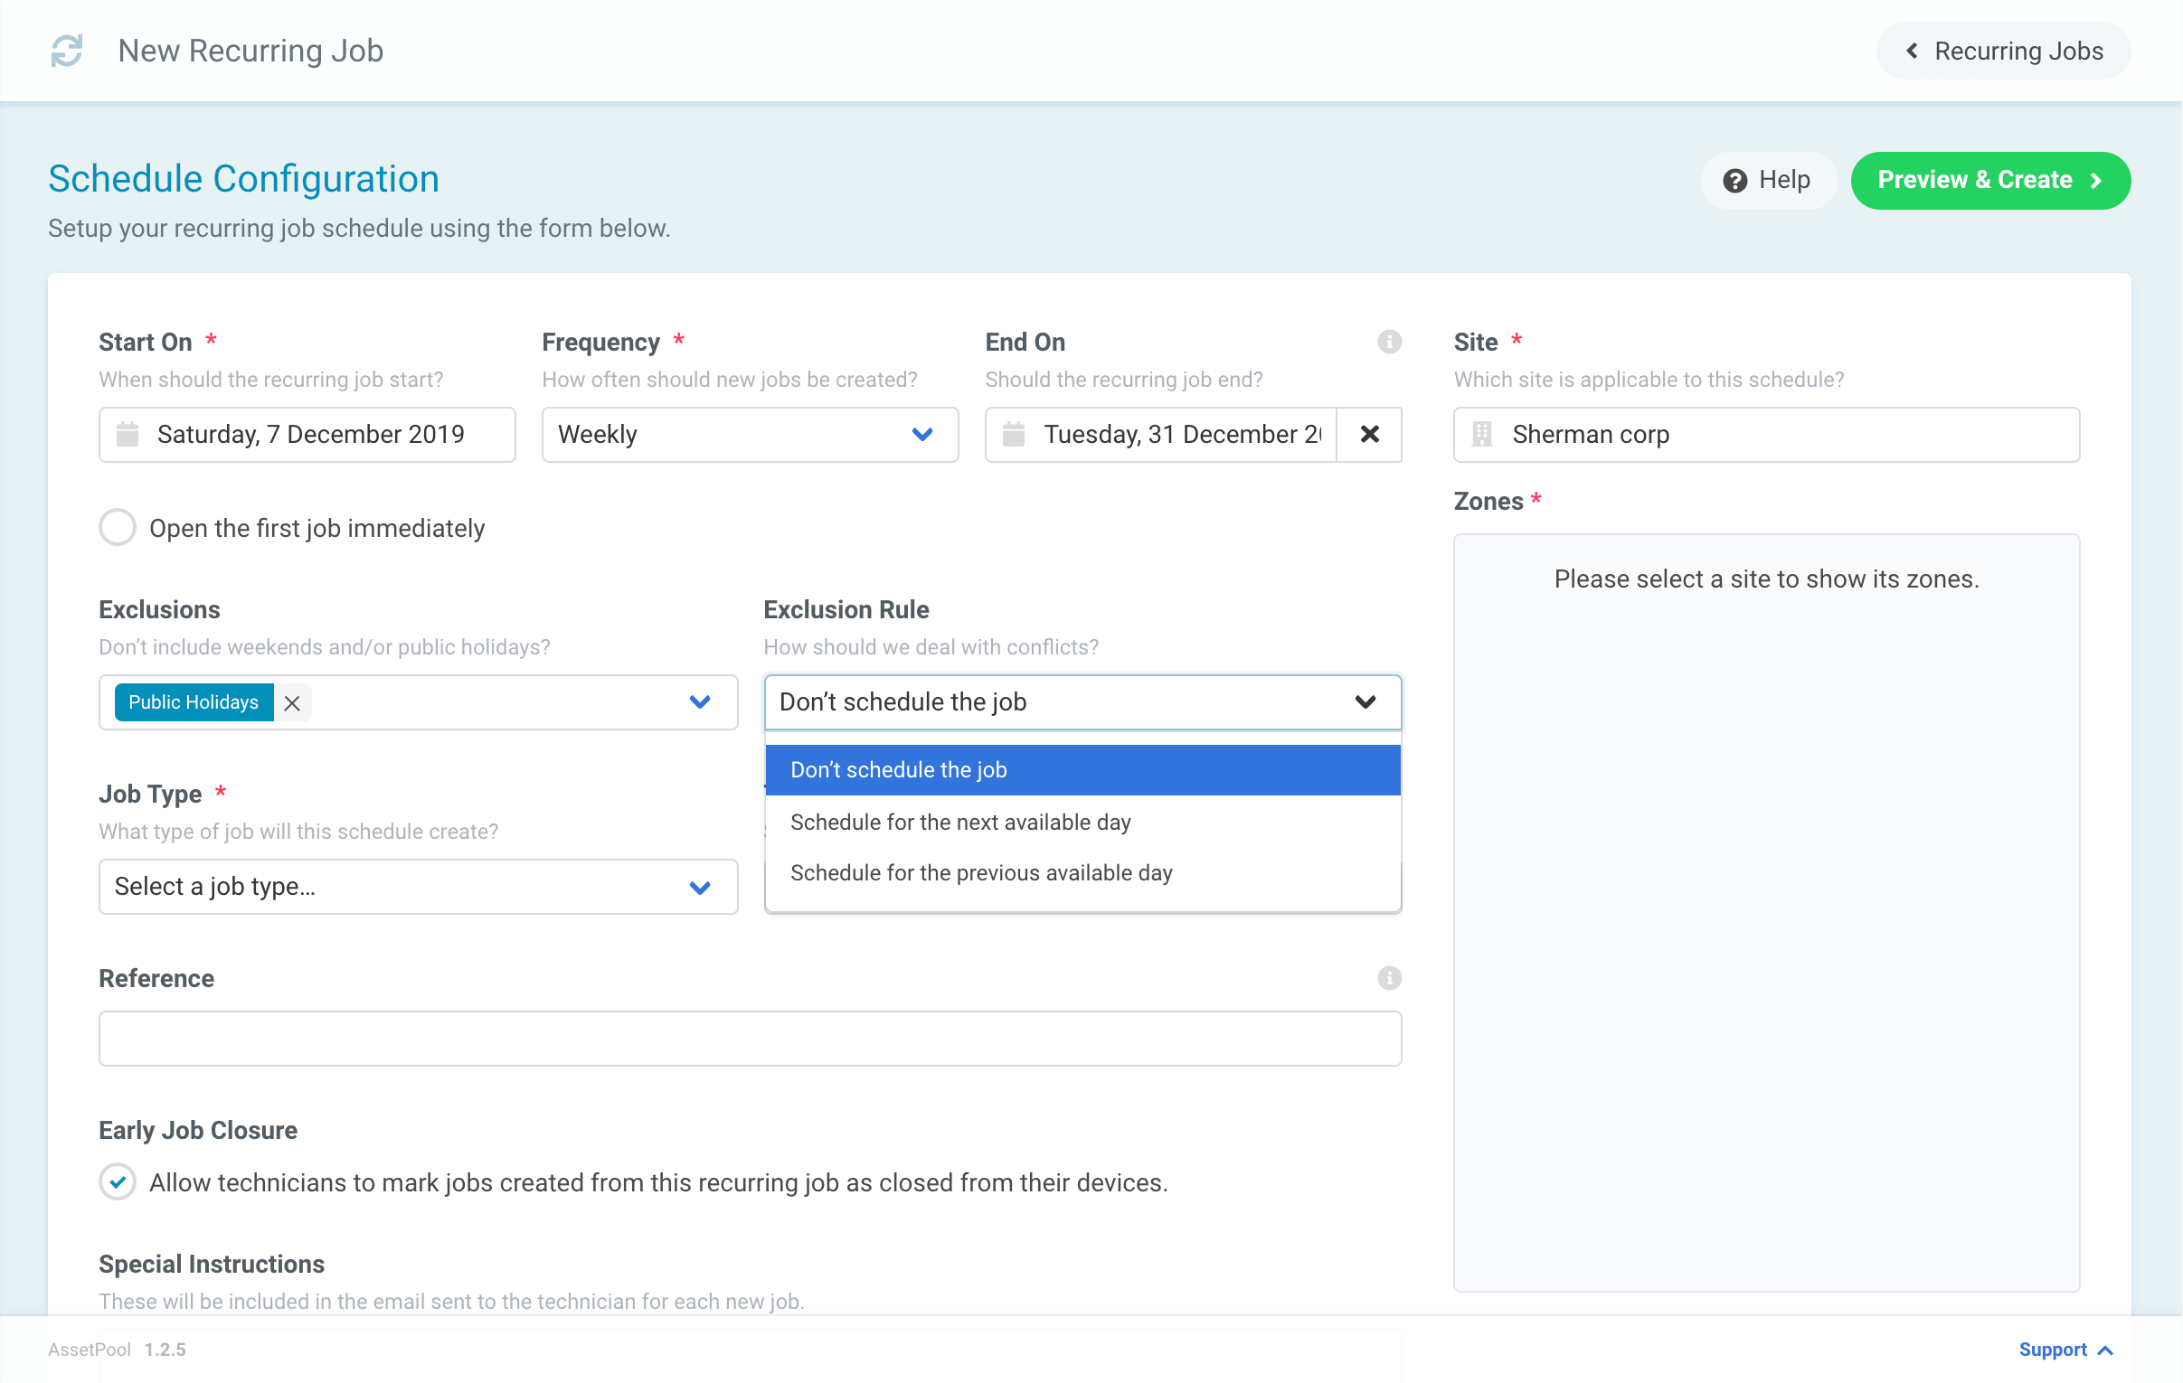Click the Sherman corp site field
2183x1383 pixels.
point(1766,434)
